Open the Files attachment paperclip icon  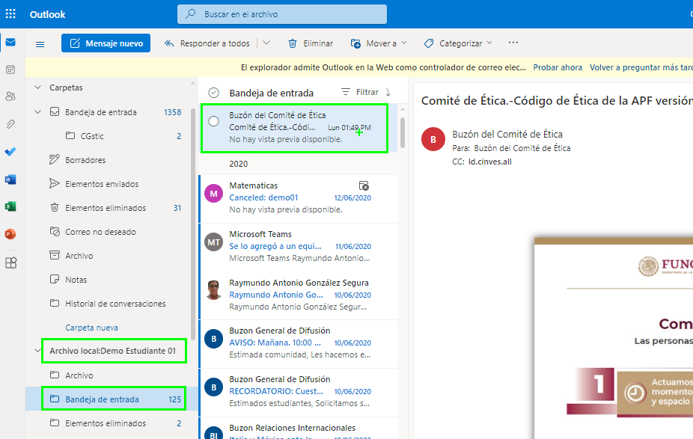pyautogui.click(x=10, y=124)
